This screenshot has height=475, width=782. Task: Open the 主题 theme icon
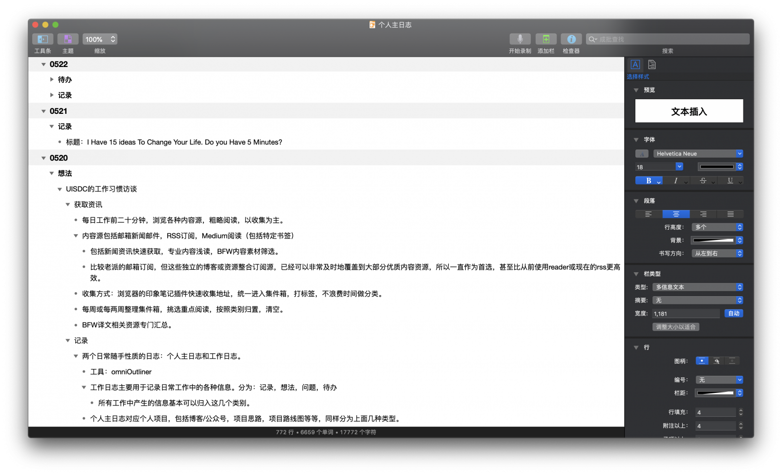(x=68, y=39)
